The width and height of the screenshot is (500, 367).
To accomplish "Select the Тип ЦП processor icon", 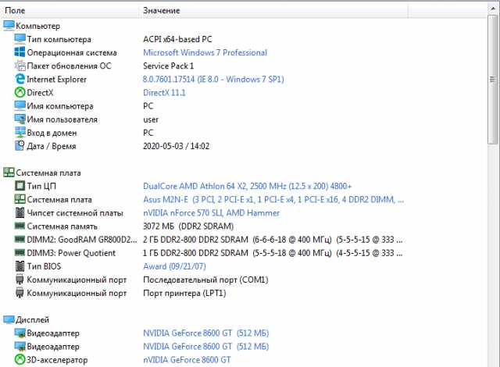I will point(20,186).
